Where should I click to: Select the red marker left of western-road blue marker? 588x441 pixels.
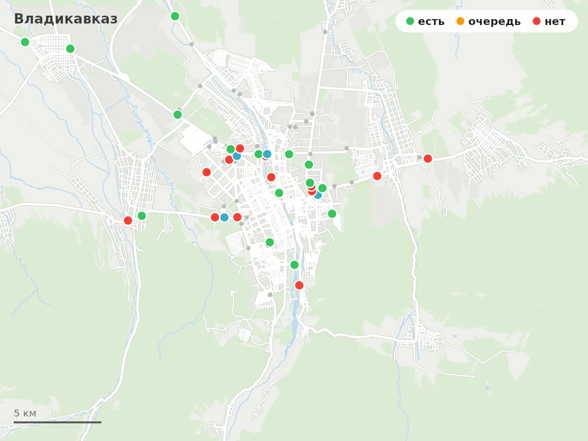coord(215,217)
